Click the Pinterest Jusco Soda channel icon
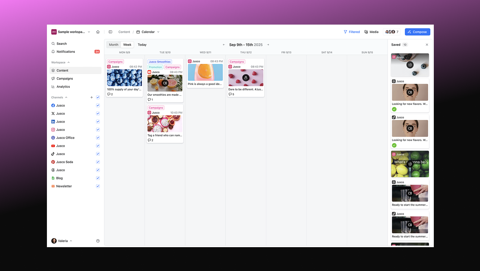The image size is (480, 271). [53, 162]
